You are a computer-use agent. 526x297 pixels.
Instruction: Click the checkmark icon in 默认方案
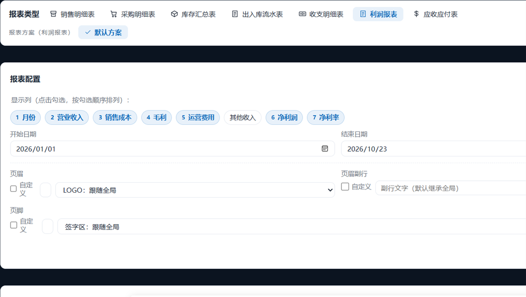pos(88,33)
